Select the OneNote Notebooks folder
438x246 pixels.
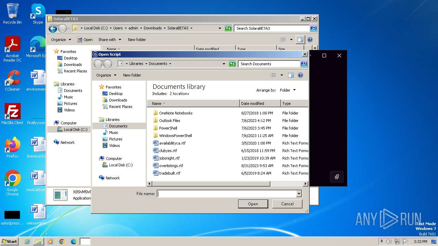173,113
